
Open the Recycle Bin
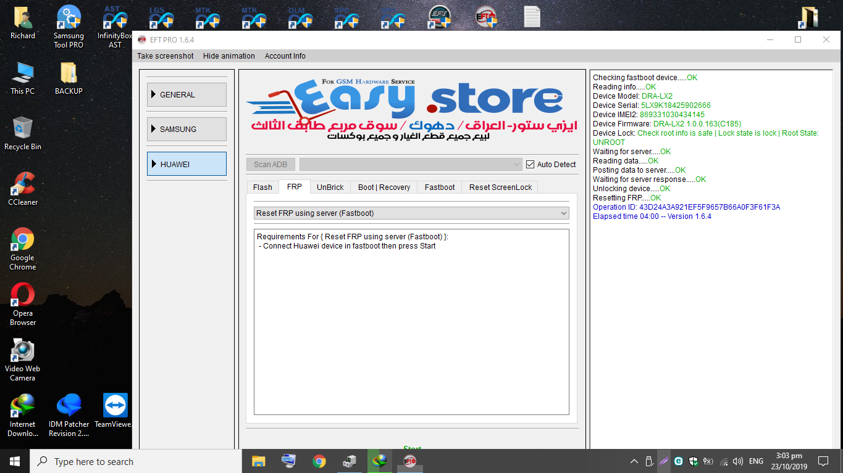[x=23, y=134]
